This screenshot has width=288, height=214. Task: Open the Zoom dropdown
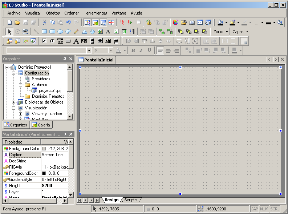pos(220,32)
